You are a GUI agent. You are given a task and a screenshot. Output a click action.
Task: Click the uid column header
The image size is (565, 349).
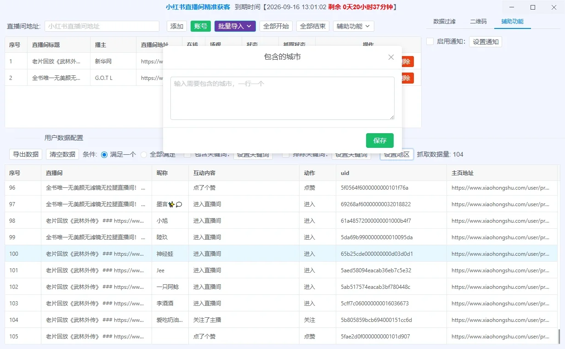tap(391, 173)
